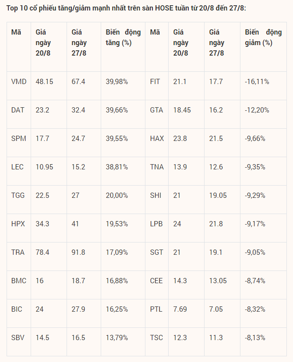This screenshot has height=362, width=293.
Task: Select the HPX stock code
Action: pyautogui.click(x=18, y=224)
